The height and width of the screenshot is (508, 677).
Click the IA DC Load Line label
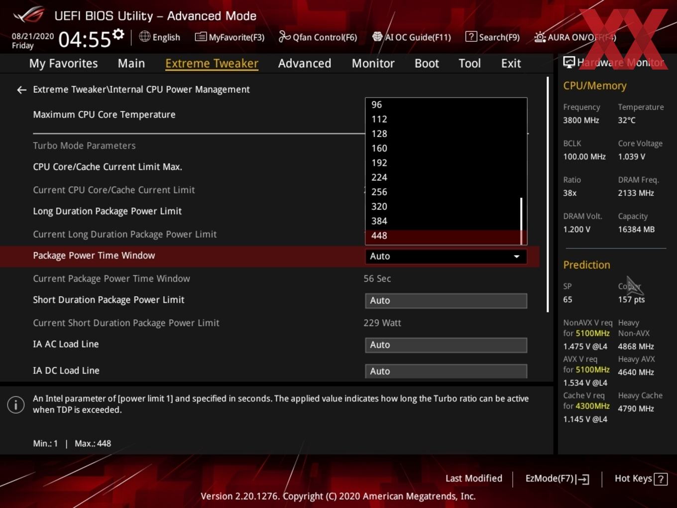66,371
